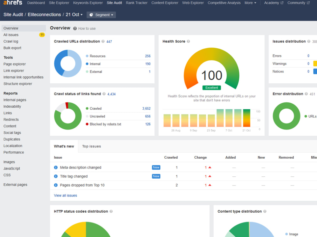Click the 447 crawled URLs count
The width and height of the screenshot is (317, 237).
[x=109, y=41]
